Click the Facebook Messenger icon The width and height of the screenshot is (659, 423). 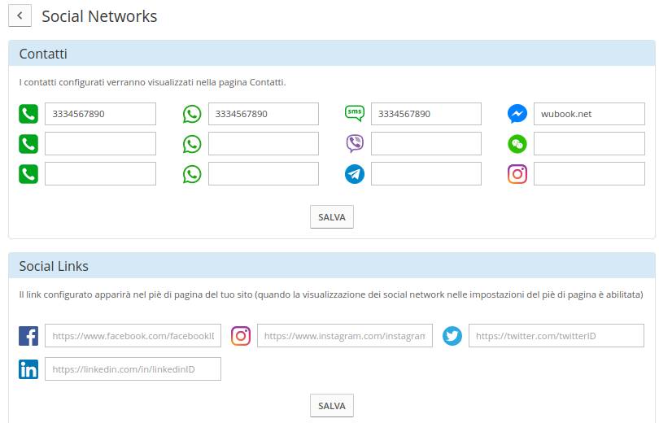click(517, 113)
